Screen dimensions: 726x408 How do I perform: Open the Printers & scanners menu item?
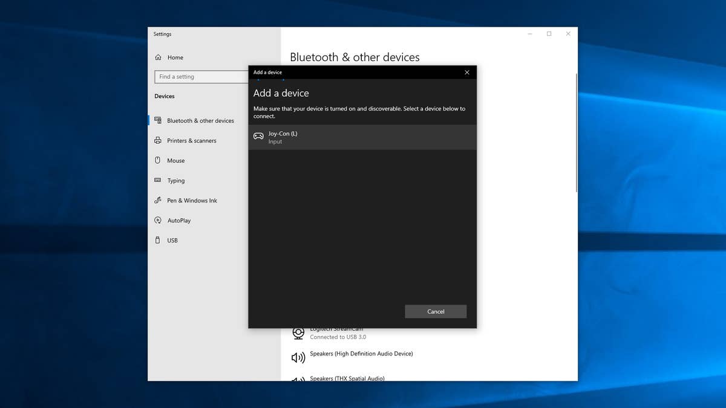[191, 141]
